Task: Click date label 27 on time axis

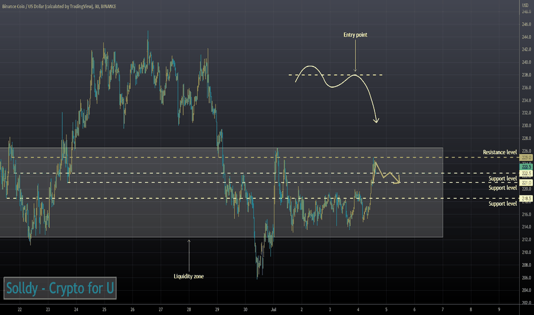Action: coord(161,309)
